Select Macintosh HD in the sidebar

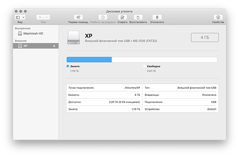(x=36, y=33)
